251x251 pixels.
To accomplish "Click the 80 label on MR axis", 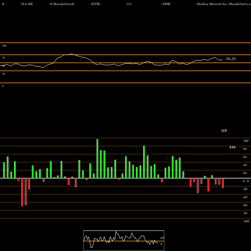I will [x=245, y=149].
